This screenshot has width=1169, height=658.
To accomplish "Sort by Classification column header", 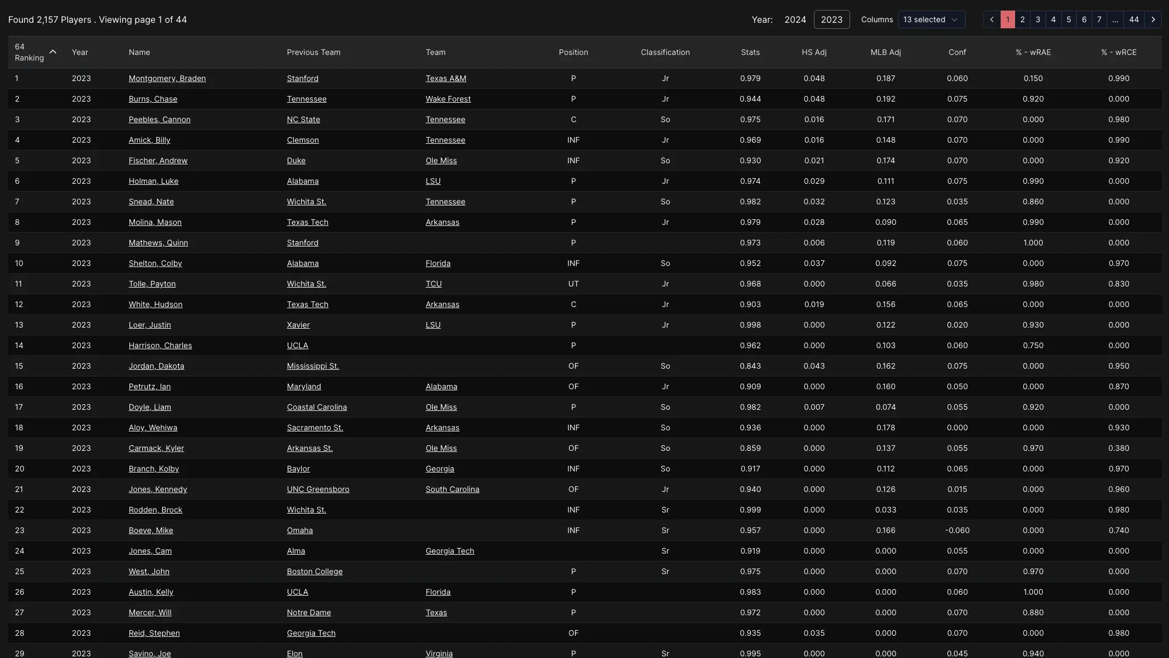I will tap(665, 52).
